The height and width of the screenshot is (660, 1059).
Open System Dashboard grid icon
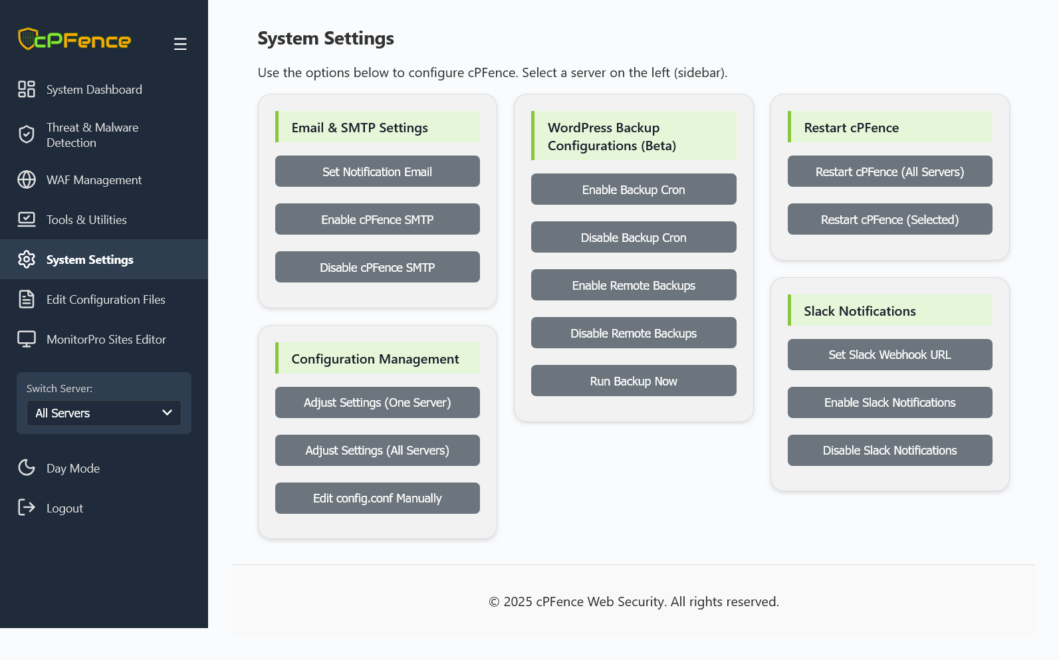[x=27, y=89]
